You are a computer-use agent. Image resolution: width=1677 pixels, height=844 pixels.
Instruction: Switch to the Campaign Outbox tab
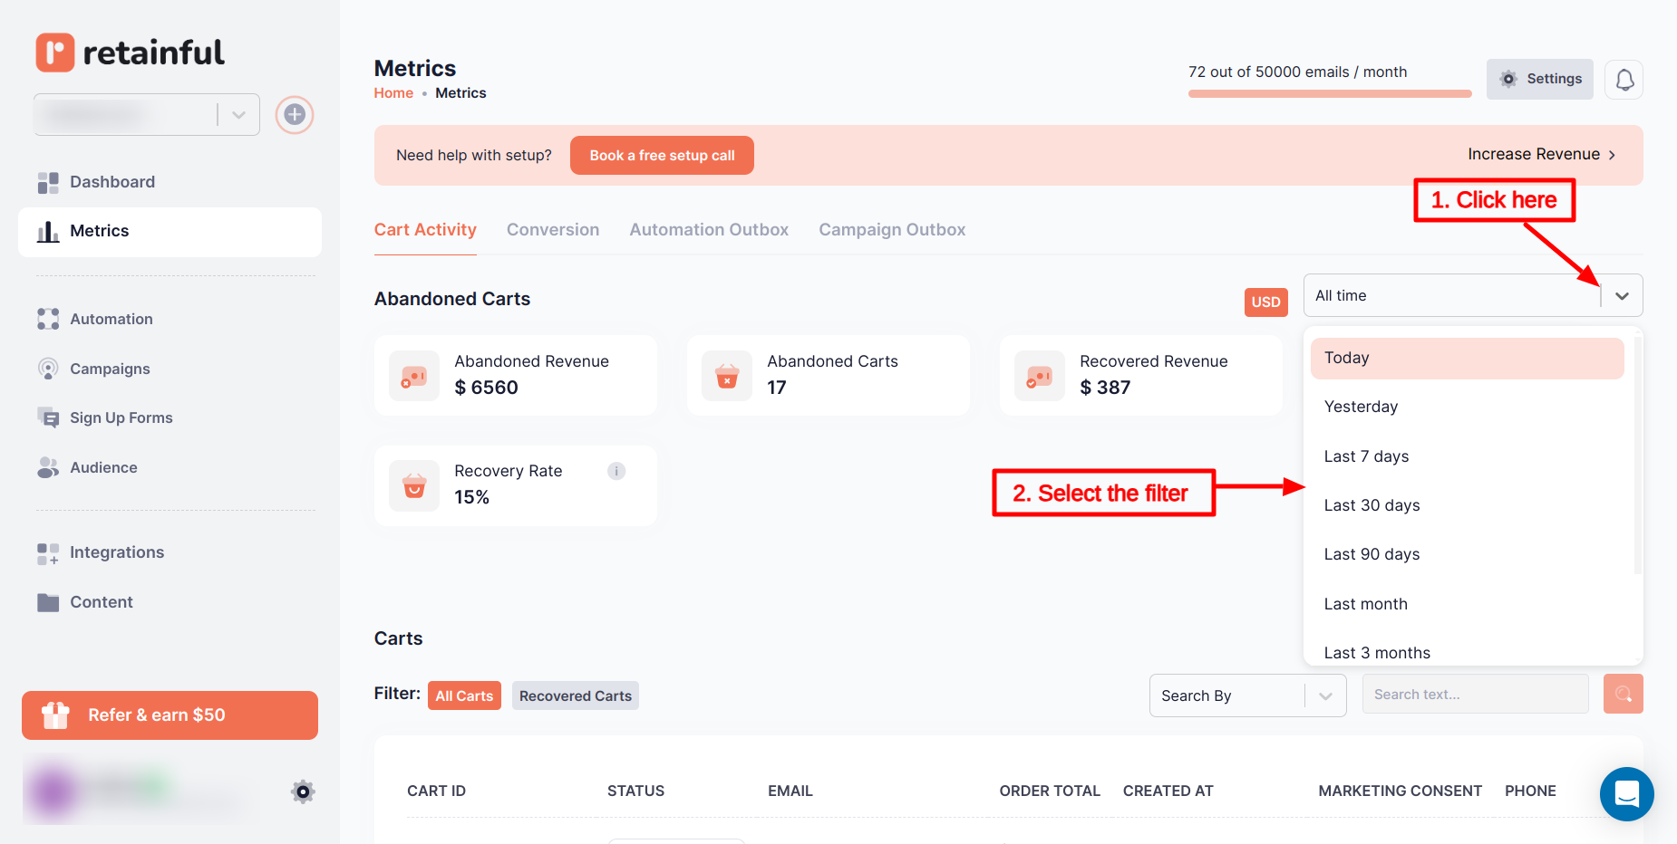click(892, 230)
